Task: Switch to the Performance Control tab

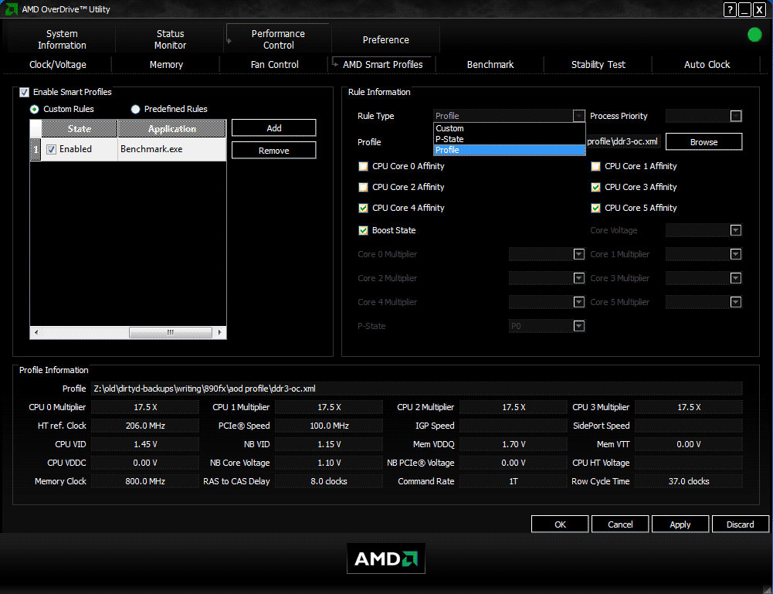Action: tap(279, 39)
